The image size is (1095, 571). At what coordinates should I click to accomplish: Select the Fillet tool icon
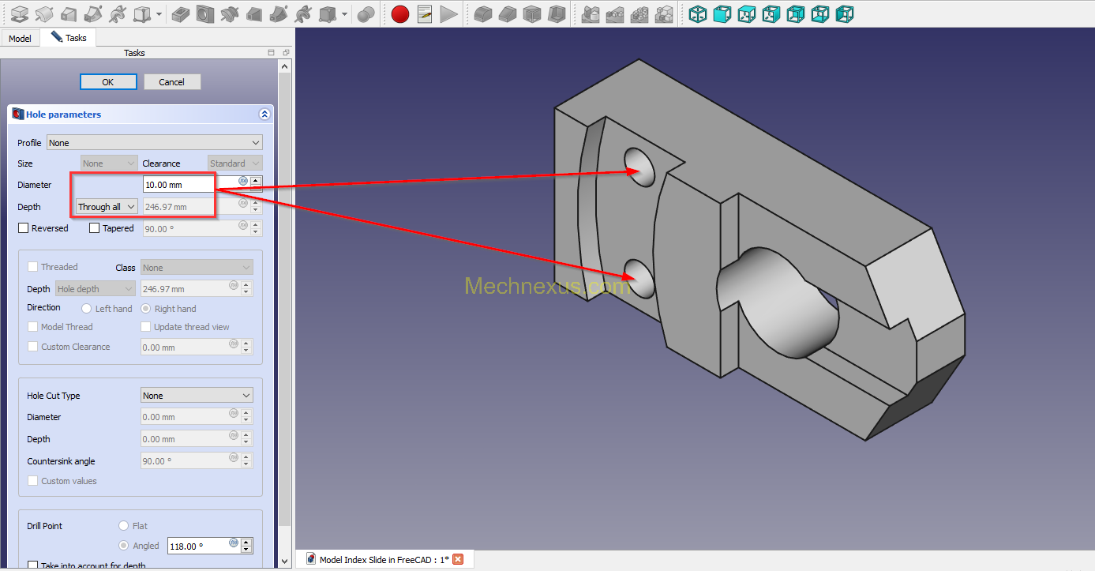pos(483,13)
